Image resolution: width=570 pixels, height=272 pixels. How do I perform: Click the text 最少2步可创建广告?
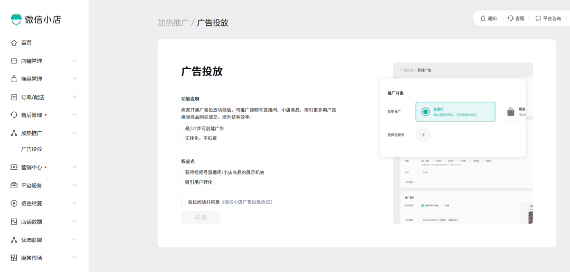[x=204, y=129]
